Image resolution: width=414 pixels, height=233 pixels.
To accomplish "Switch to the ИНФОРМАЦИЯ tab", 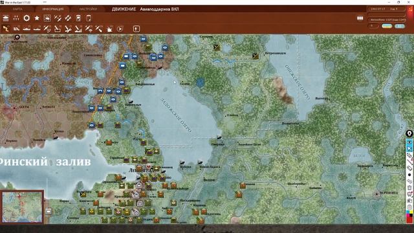I will 53,9.
